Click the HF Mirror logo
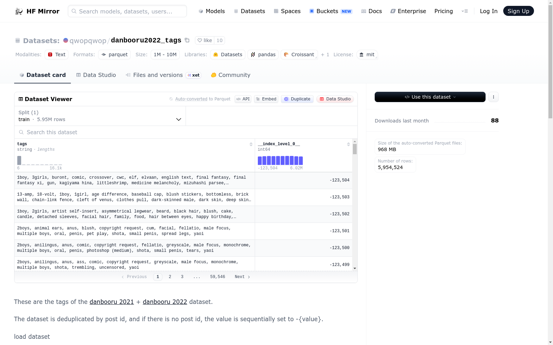Viewport: 553px width, 345px height. click(x=37, y=11)
